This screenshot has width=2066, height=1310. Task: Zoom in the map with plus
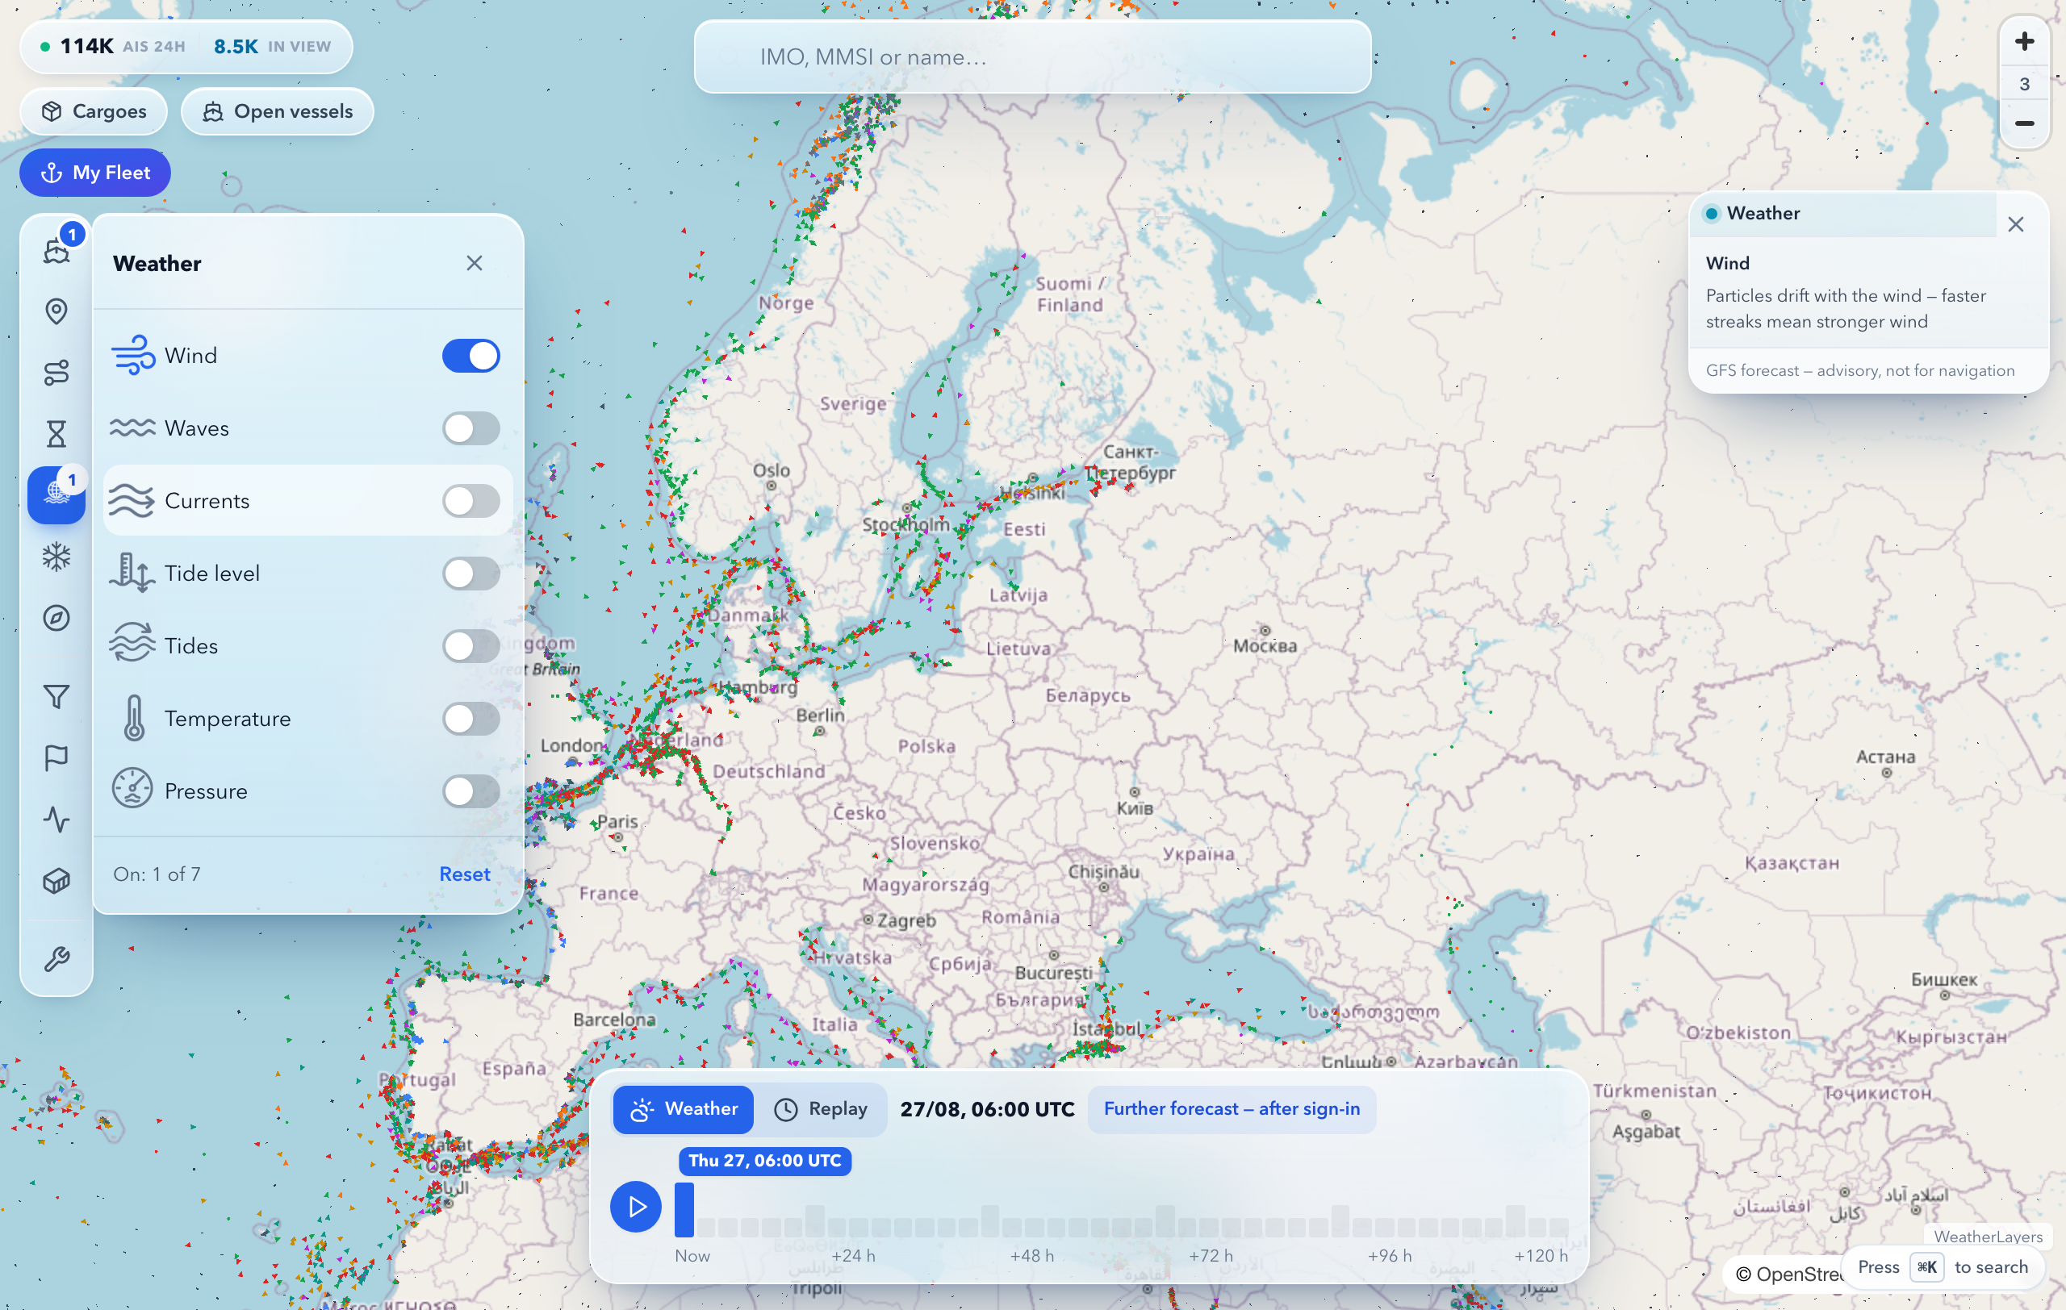2025,41
